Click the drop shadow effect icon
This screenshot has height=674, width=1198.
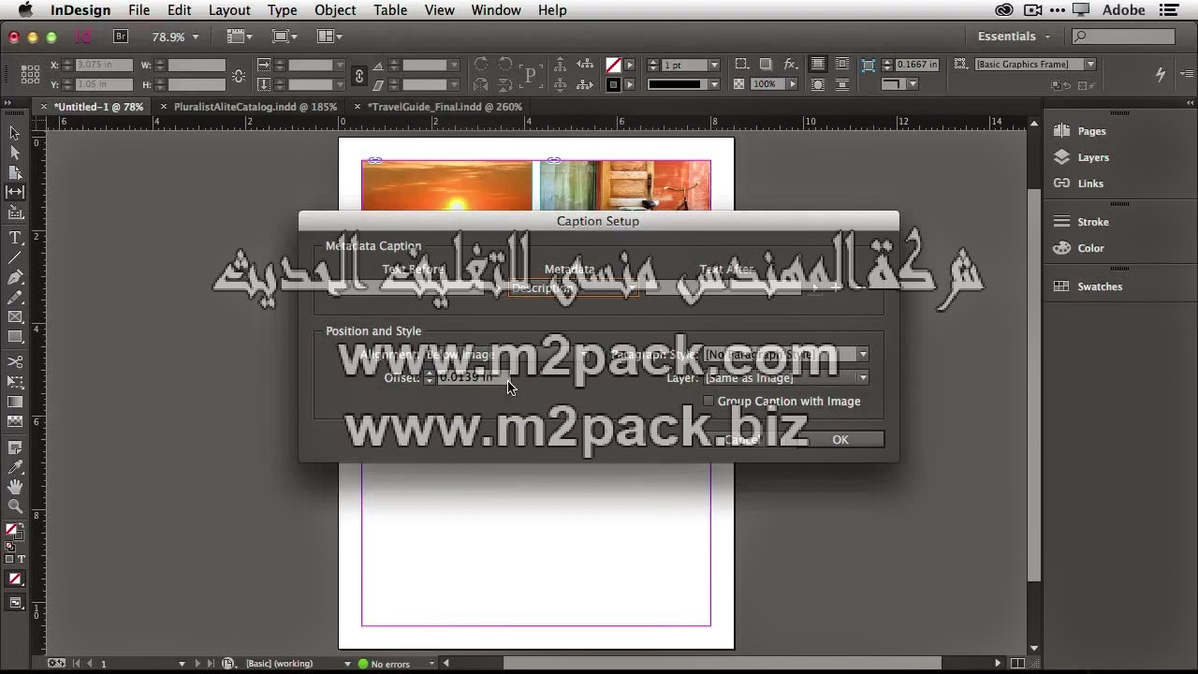(x=766, y=65)
